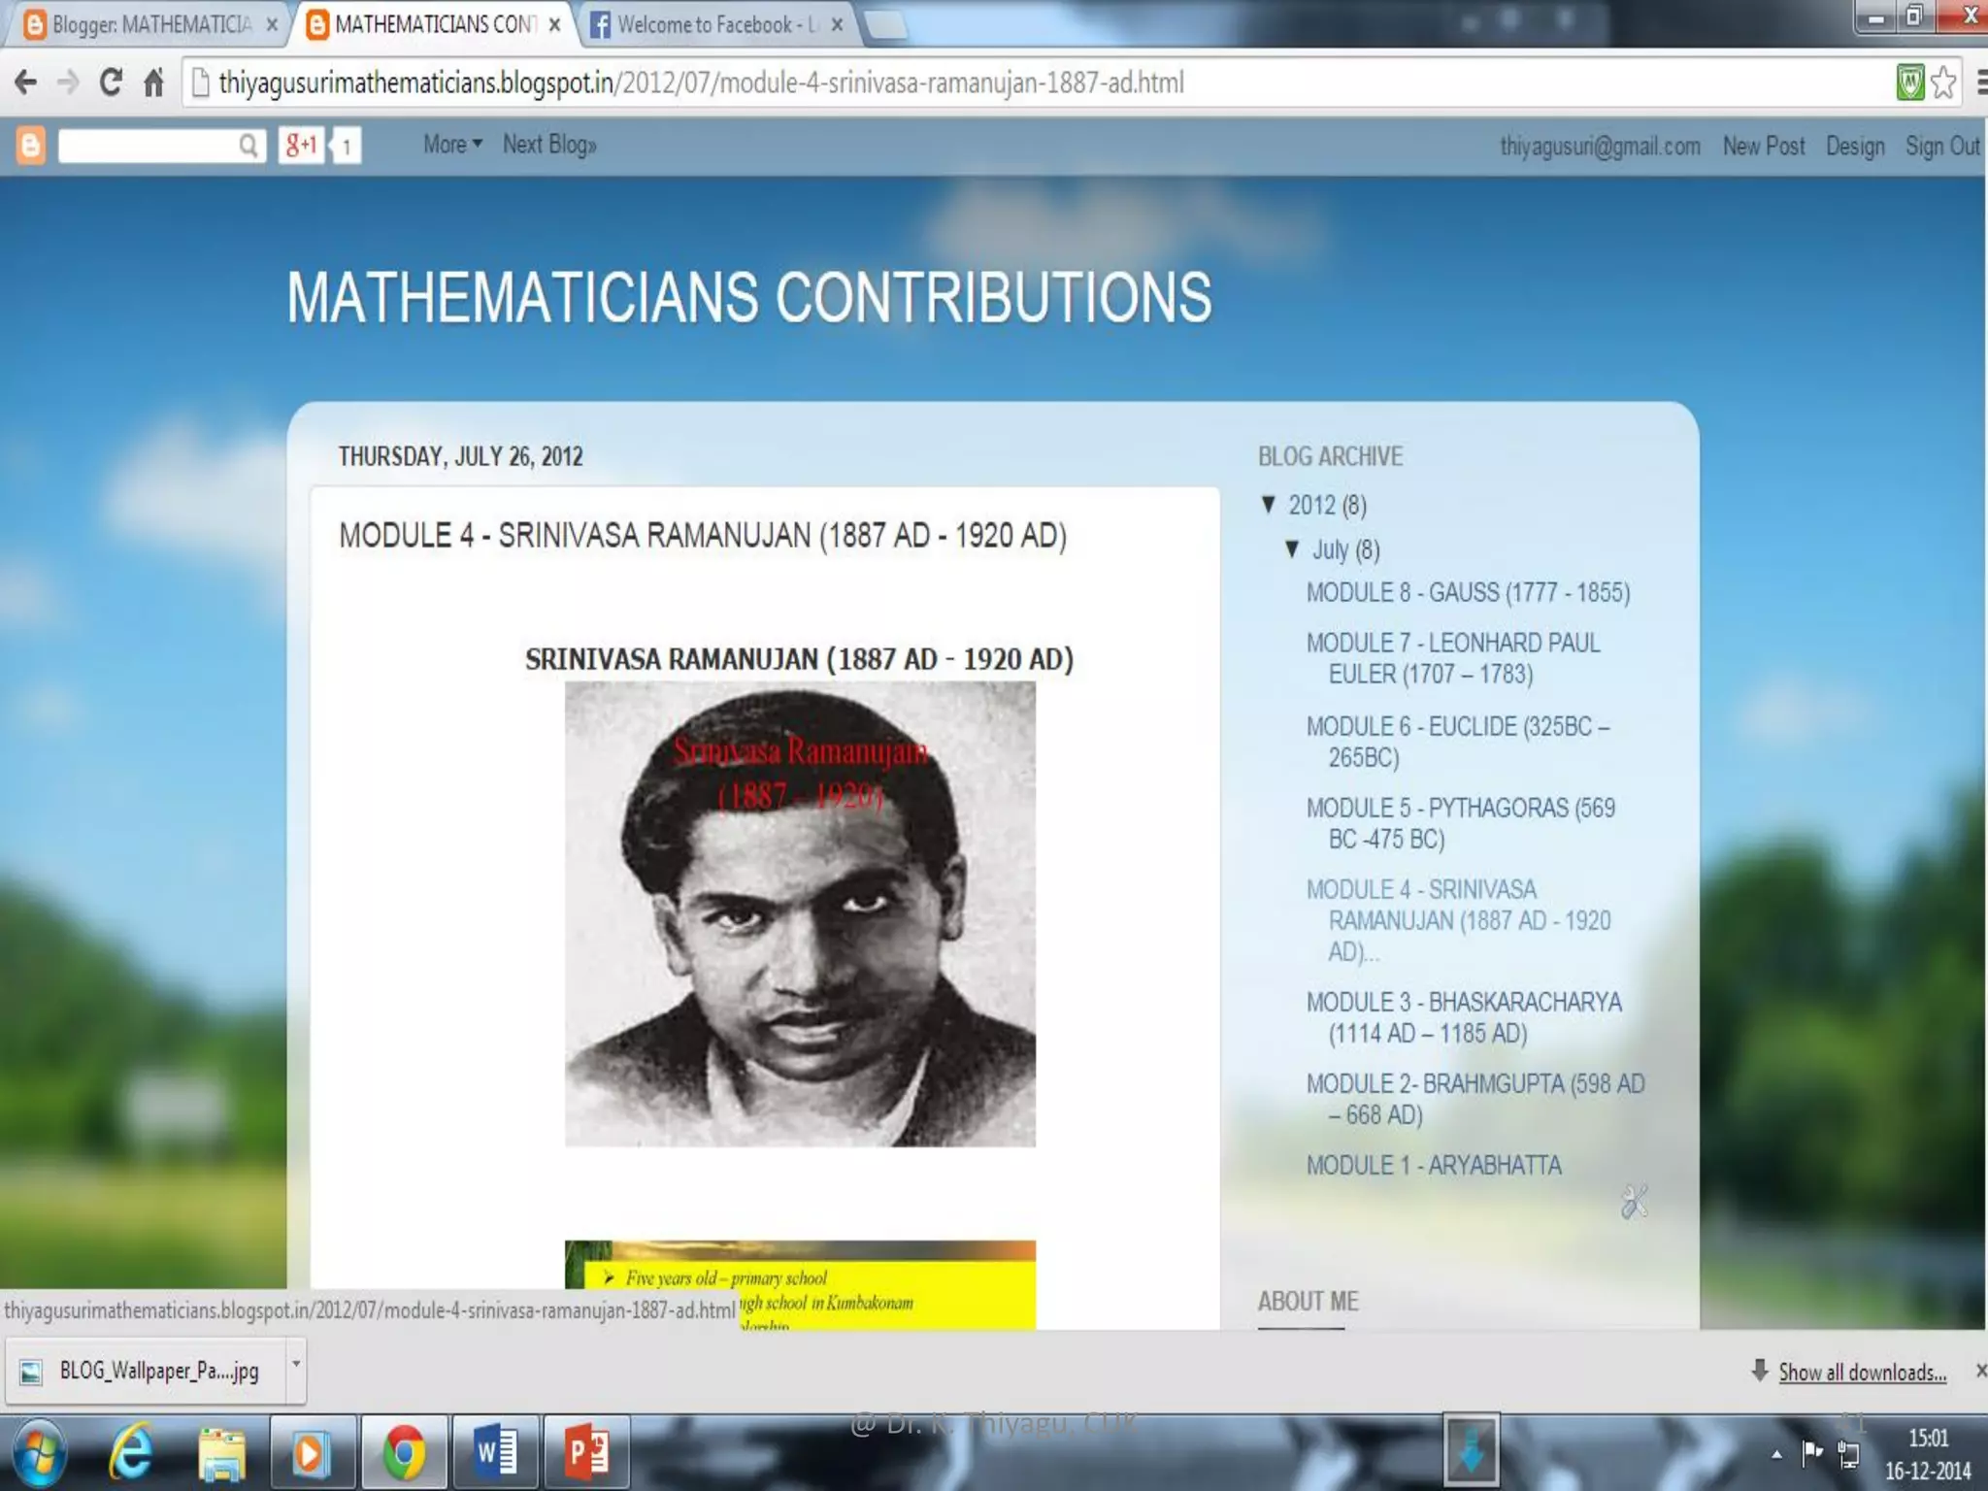Click the Google +1 button
The width and height of the screenshot is (1988, 1491).
pyautogui.click(x=301, y=146)
